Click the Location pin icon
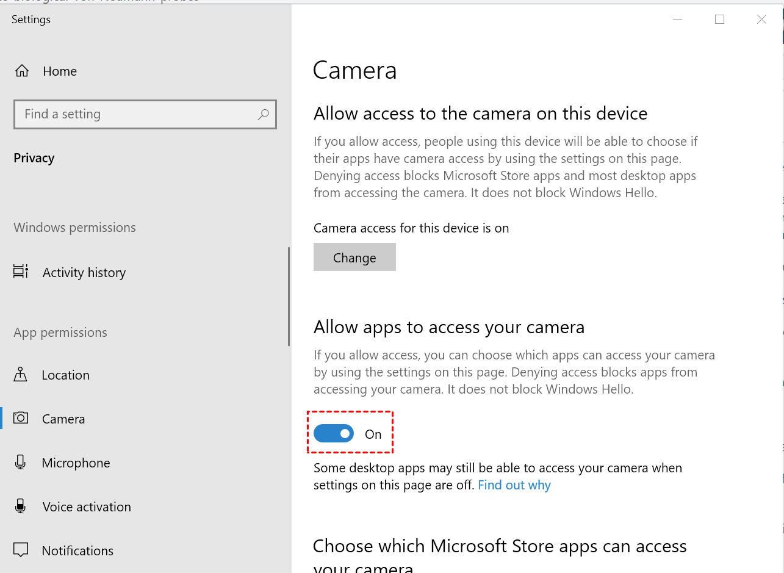 click(x=21, y=374)
